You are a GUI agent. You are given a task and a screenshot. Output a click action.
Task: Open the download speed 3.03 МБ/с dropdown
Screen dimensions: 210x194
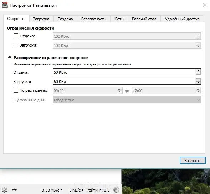pyautogui.click(x=52, y=190)
